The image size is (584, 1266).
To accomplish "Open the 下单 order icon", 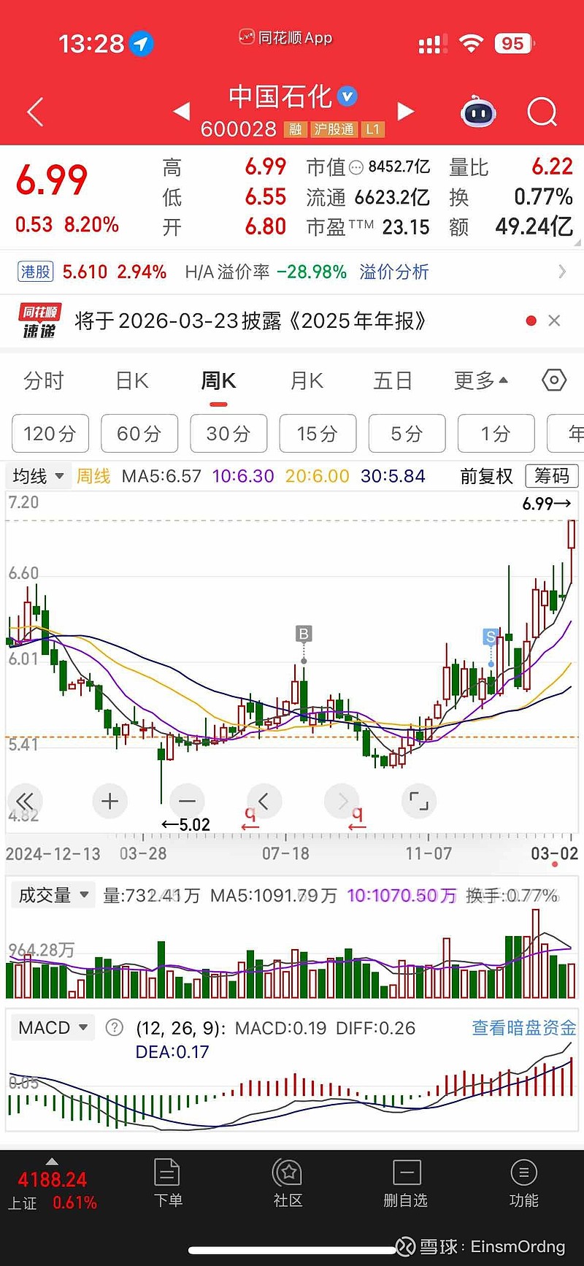I will coord(168,1183).
